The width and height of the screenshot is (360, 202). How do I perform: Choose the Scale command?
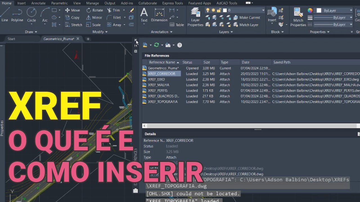[x=93, y=25]
